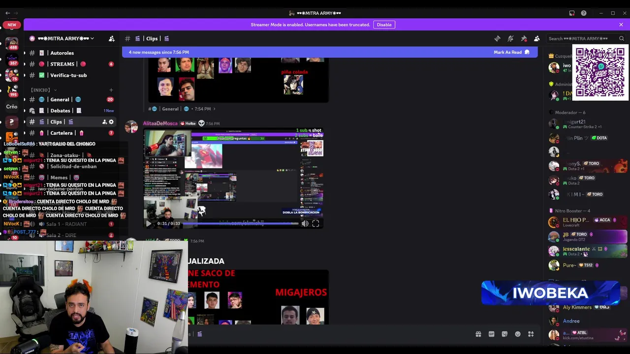Open the MITRA ARMY server dropdown
Image resolution: width=630 pixels, height=354 pixels.
[66, 38]
